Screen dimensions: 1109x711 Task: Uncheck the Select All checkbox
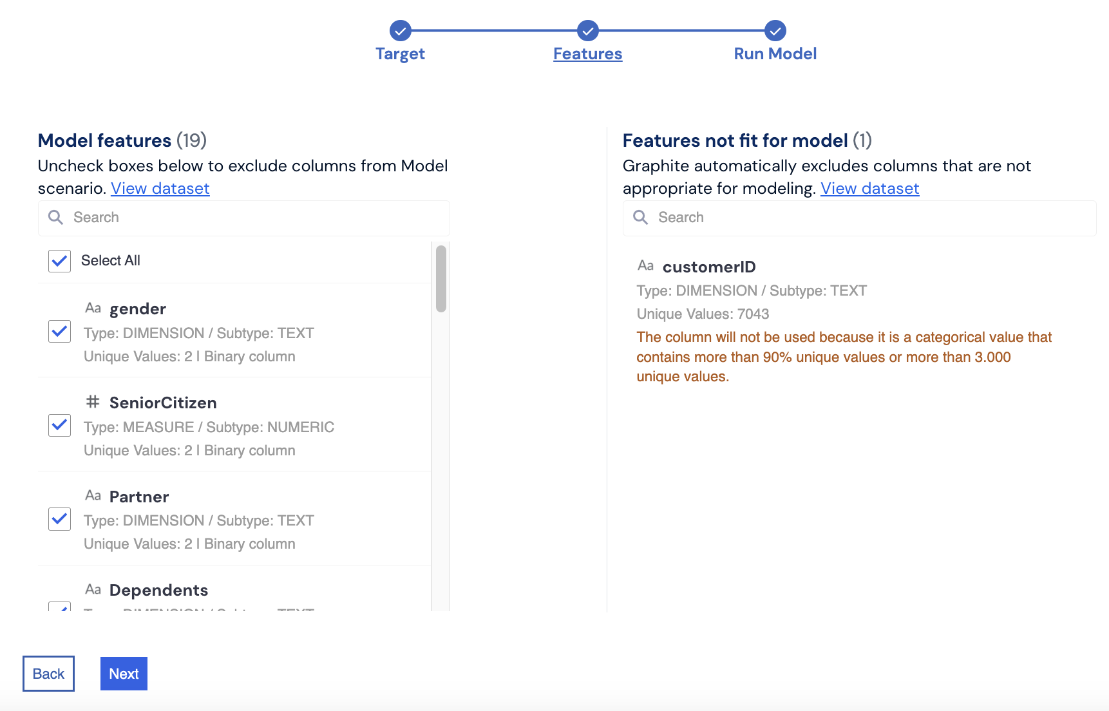tap(60, 261)
